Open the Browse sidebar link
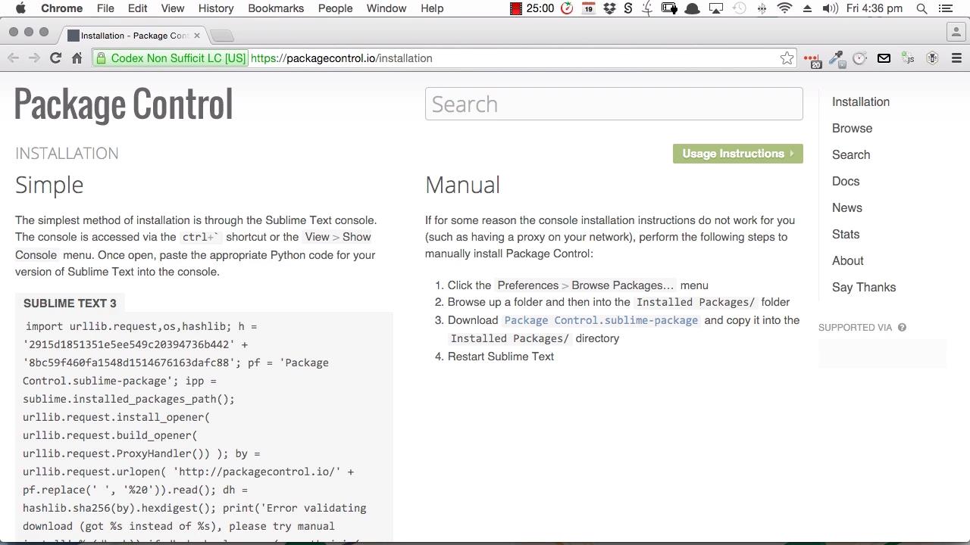 tap(852, 128)
